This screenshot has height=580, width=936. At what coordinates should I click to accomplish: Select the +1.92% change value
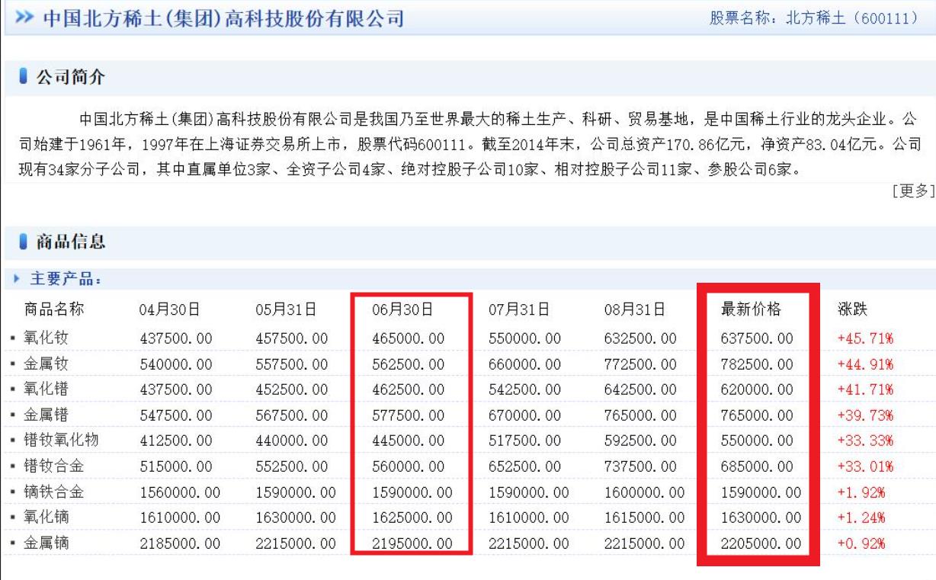pyautogui.click(x=861, y=492)
